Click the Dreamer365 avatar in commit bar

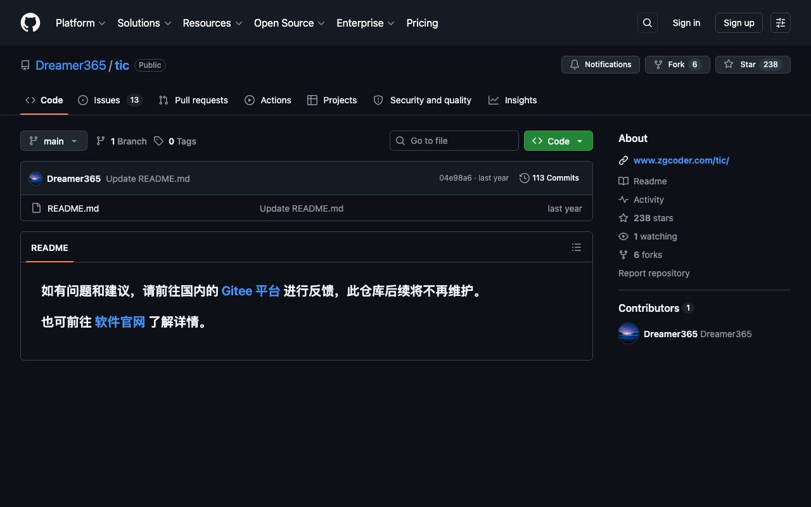[x=35, y=178]
